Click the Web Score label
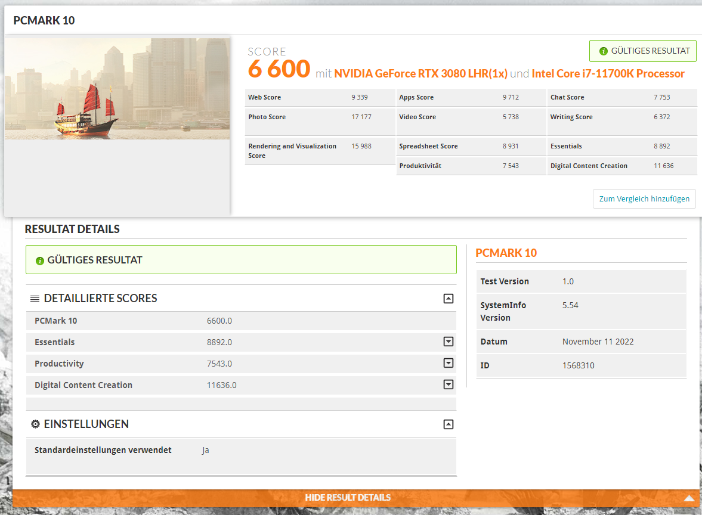This screenshot has height=515, width=702. (x=265, y=97)
